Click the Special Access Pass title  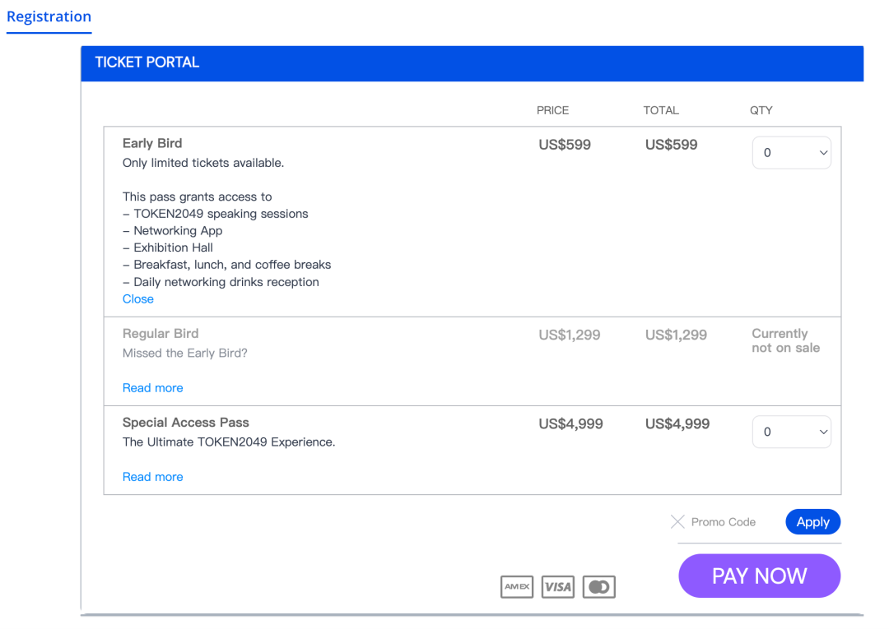185,423
